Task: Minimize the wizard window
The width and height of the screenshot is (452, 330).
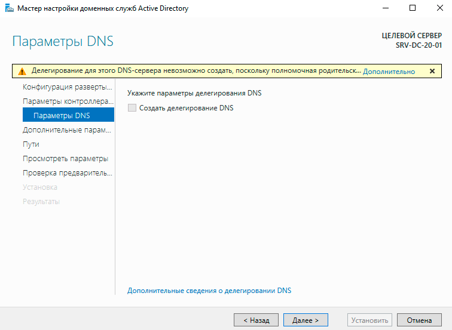Action: pyautogui.click(x=386, y=8)
